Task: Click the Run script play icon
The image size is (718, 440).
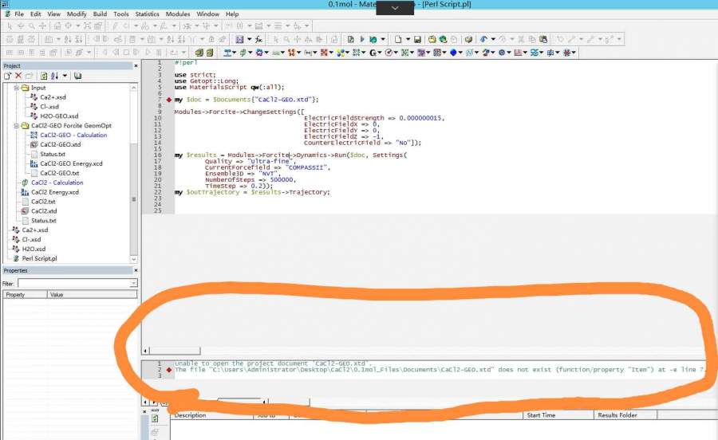Action: 362,39
